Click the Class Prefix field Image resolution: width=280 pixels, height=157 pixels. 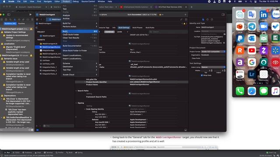coord(213,58)
